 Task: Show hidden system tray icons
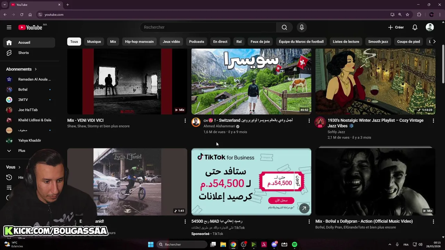click(389, 244)
